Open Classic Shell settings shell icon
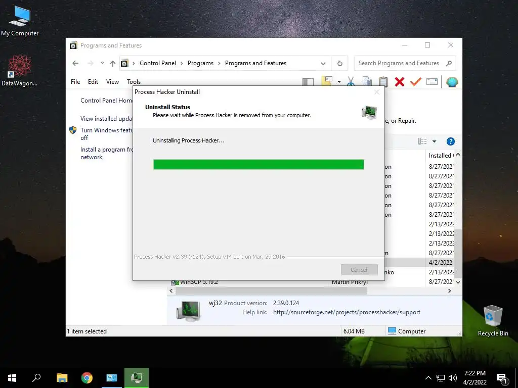Screen dimensions: 518x388 point(452,81)
